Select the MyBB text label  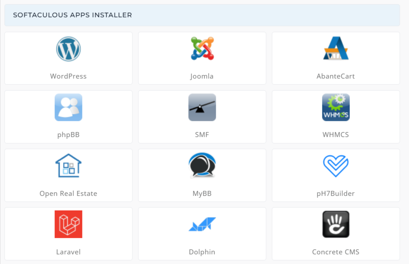[202, 193]
